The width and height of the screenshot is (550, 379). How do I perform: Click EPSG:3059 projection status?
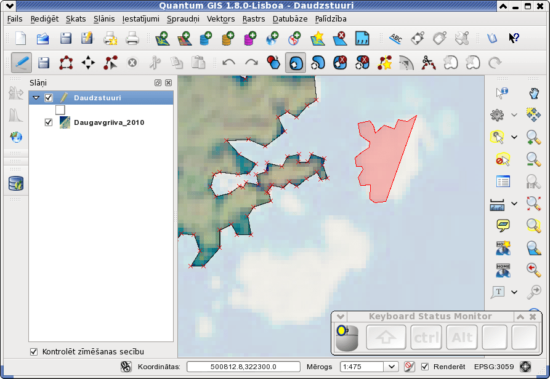(494, 367)
